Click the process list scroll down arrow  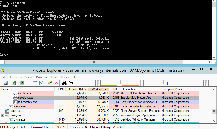(x=214, y=121)
